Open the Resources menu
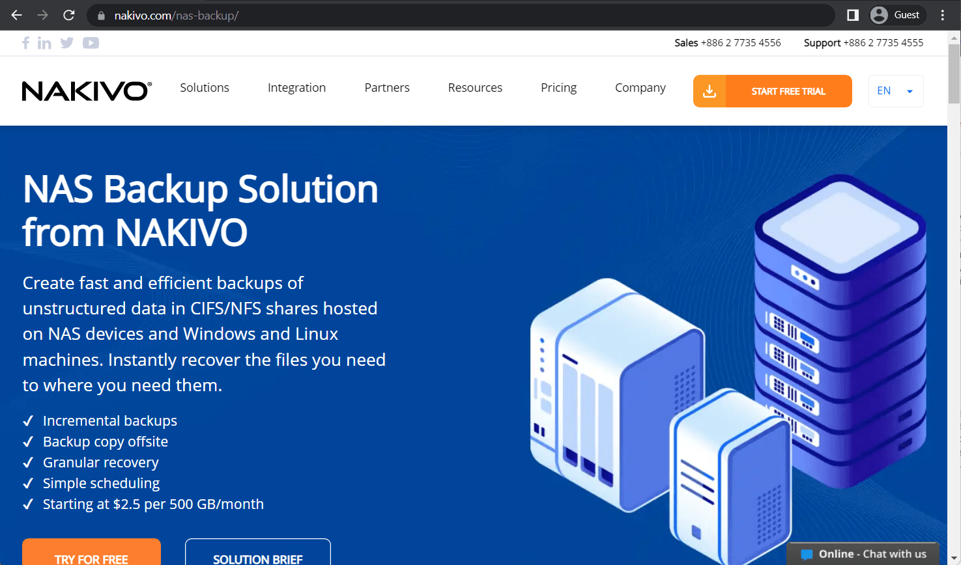Viewport: 961px width, 565px height. click(475, 87)
